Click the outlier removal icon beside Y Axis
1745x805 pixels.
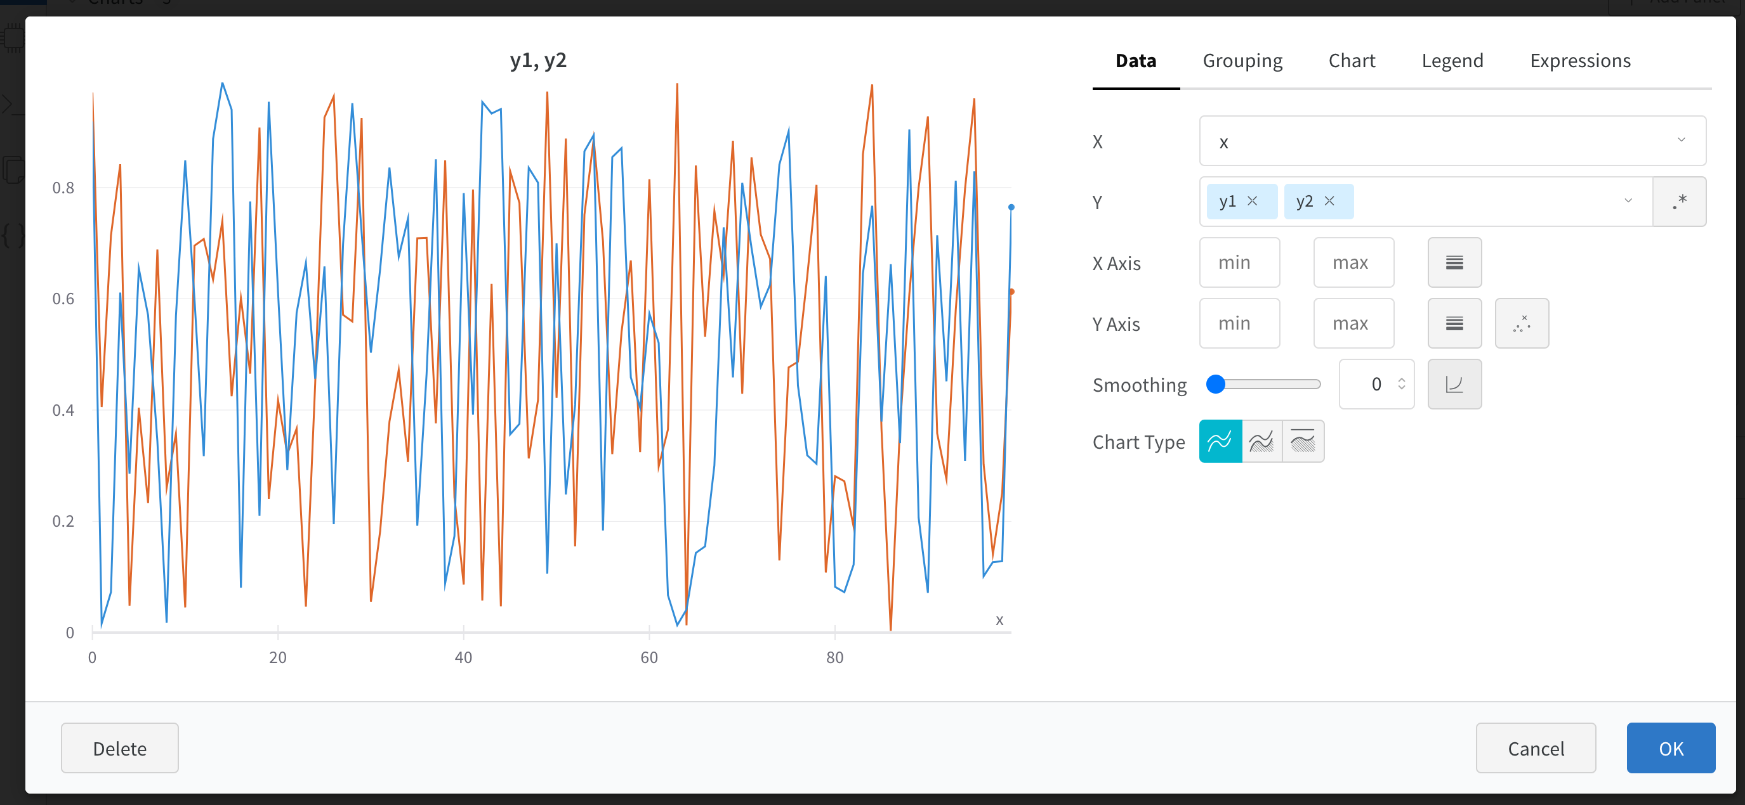point(1522,323)
